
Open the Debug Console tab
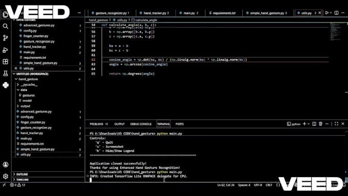point(141,124)
